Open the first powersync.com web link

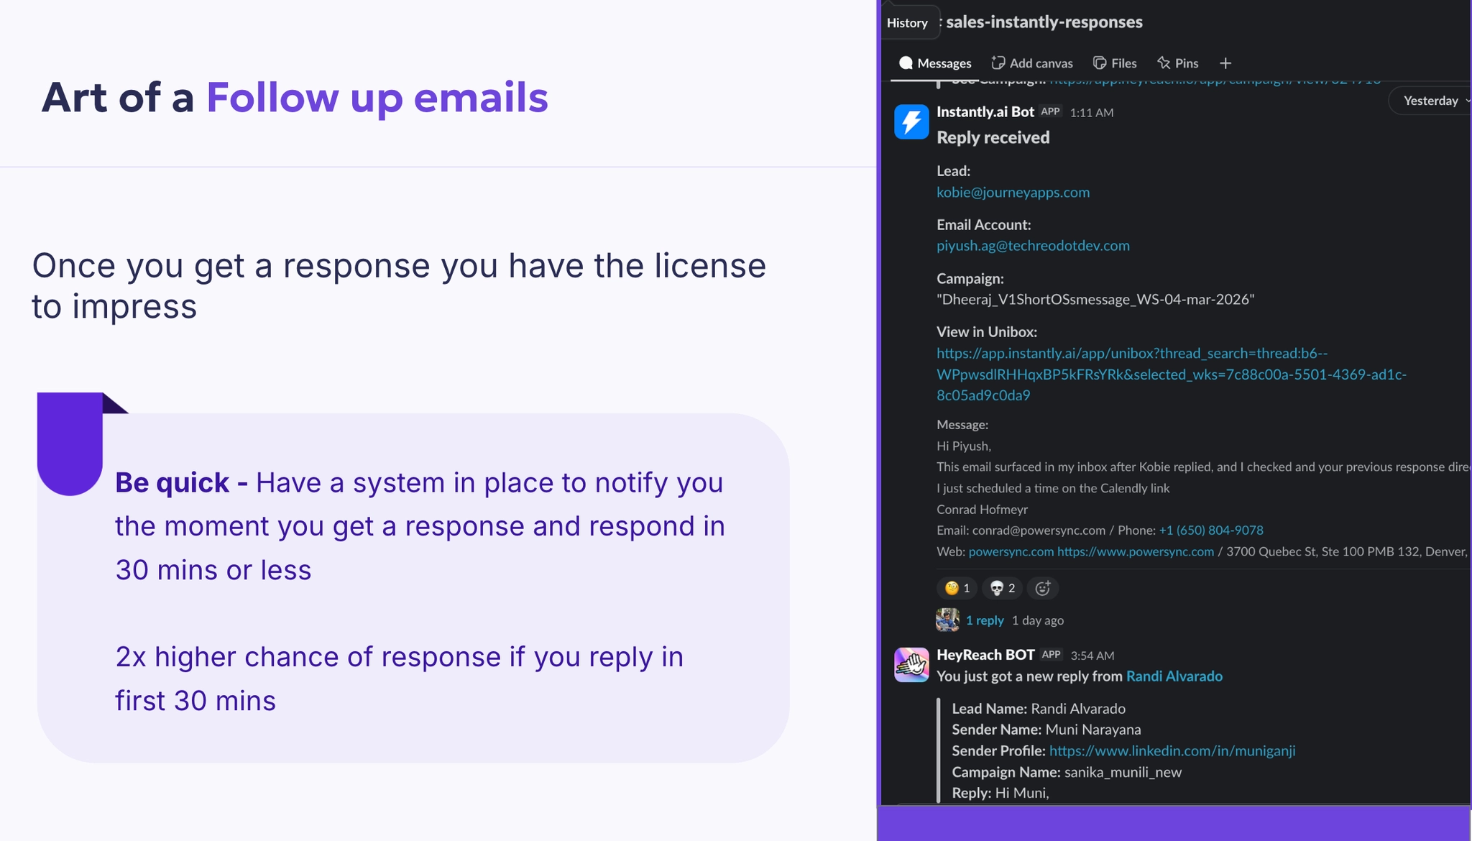coord(1011,551)
